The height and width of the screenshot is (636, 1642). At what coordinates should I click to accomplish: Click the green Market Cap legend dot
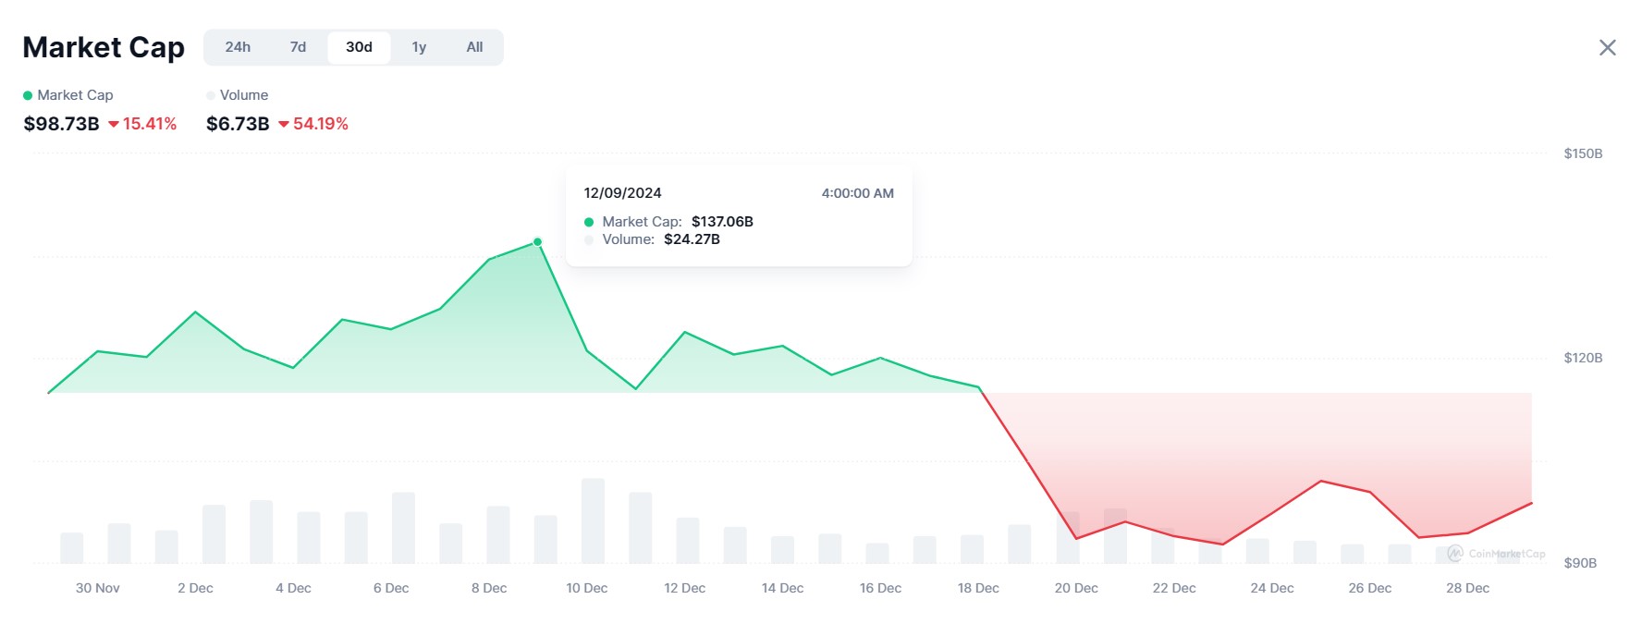(x=28, y=95)
